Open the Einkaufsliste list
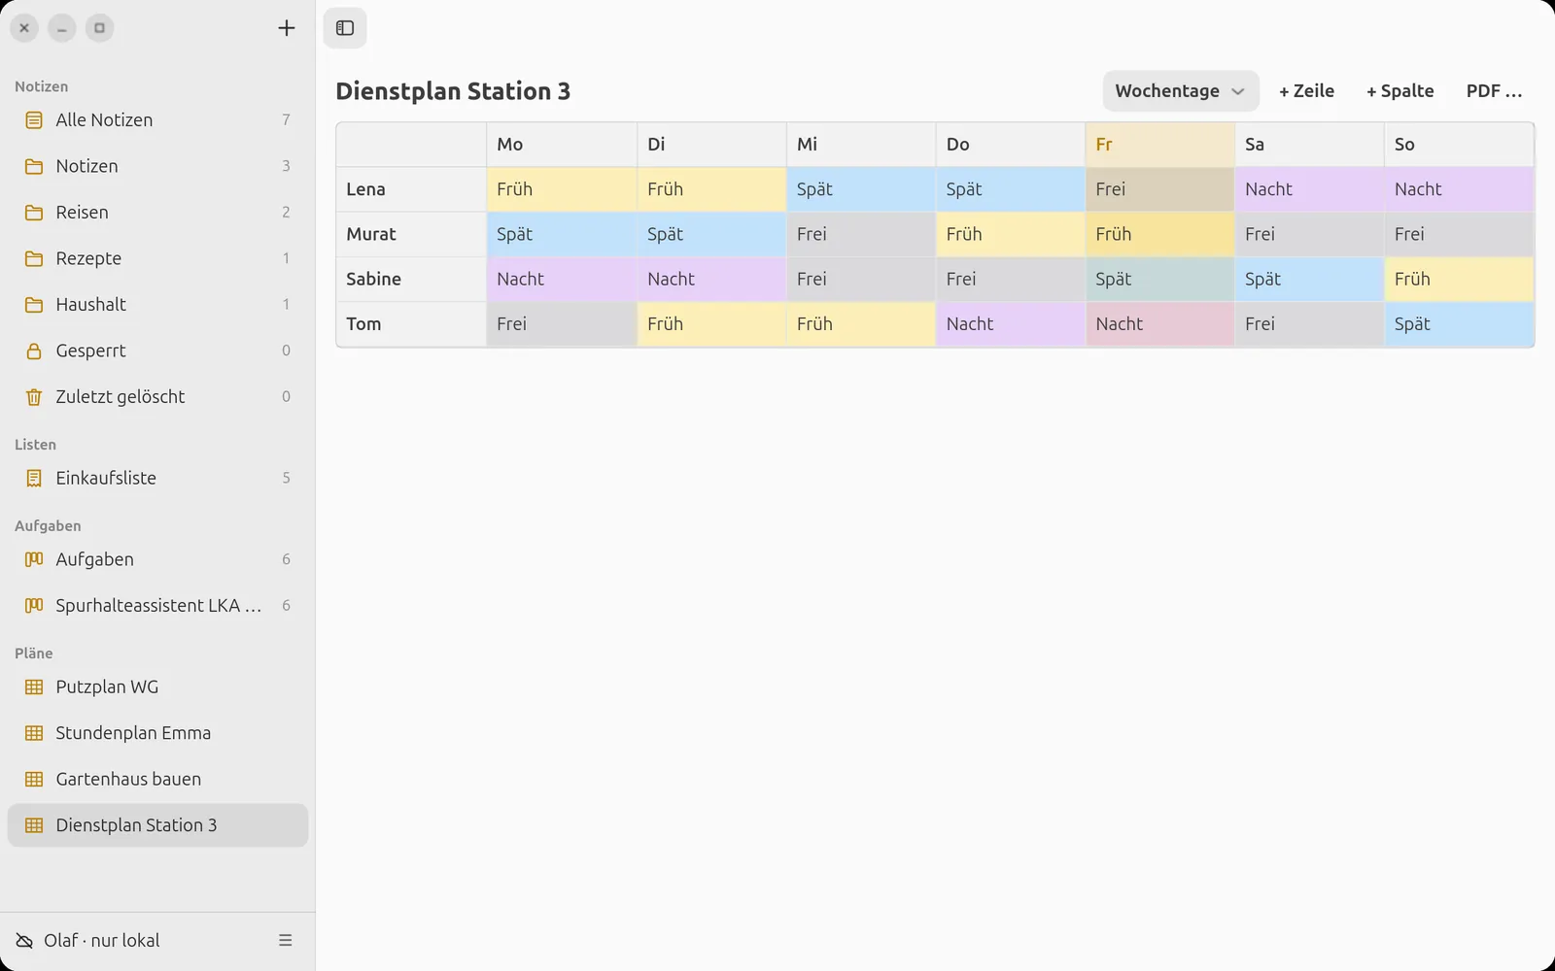Screen dimensions: 1555x971 pyautogui.click(x=157, y=478)
